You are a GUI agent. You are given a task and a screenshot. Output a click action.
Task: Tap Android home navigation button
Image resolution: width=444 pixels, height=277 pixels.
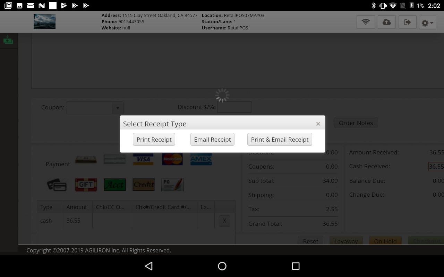pyautogui.click(x=222, y=266)
